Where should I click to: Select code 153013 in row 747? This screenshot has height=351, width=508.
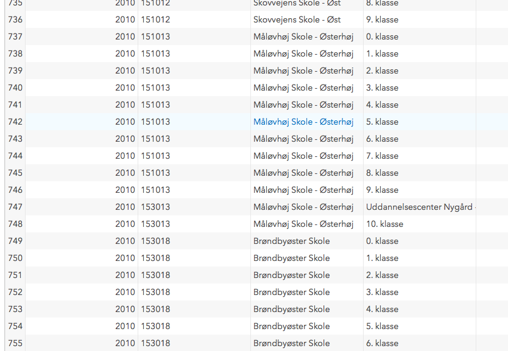pyautogui.click(x=155, y=207)
